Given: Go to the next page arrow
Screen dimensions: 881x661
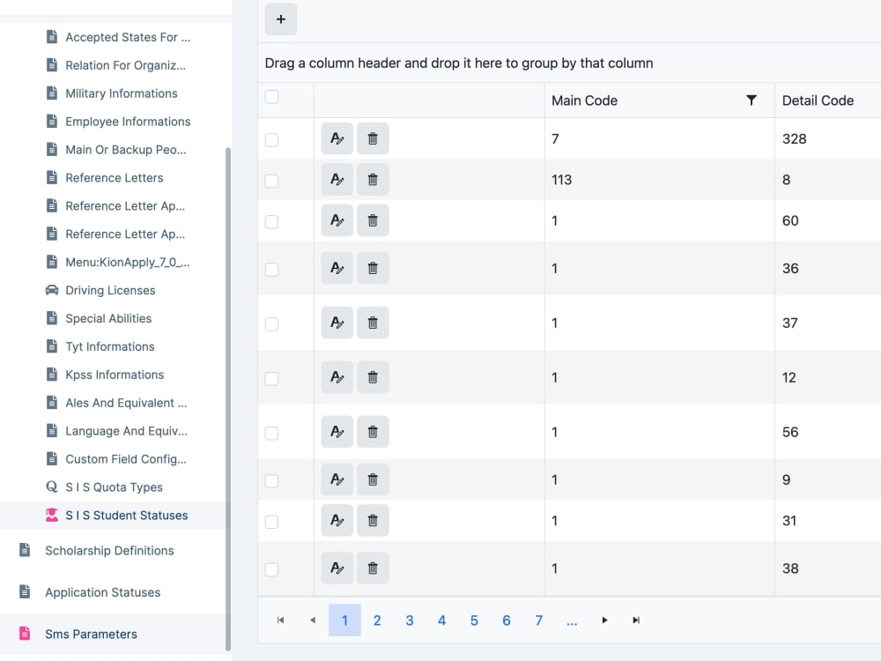Looking at the screenshot, I should pos(604,620).
